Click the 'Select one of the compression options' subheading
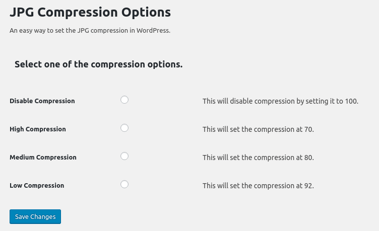This screenshot has width=379, height=231. (x=99, y=64)
